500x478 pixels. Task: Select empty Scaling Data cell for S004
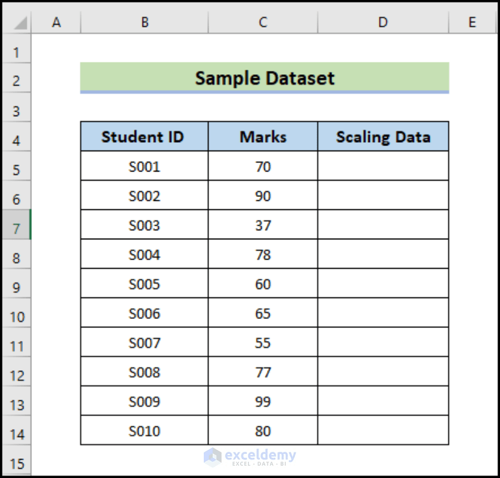click(383, 254)
